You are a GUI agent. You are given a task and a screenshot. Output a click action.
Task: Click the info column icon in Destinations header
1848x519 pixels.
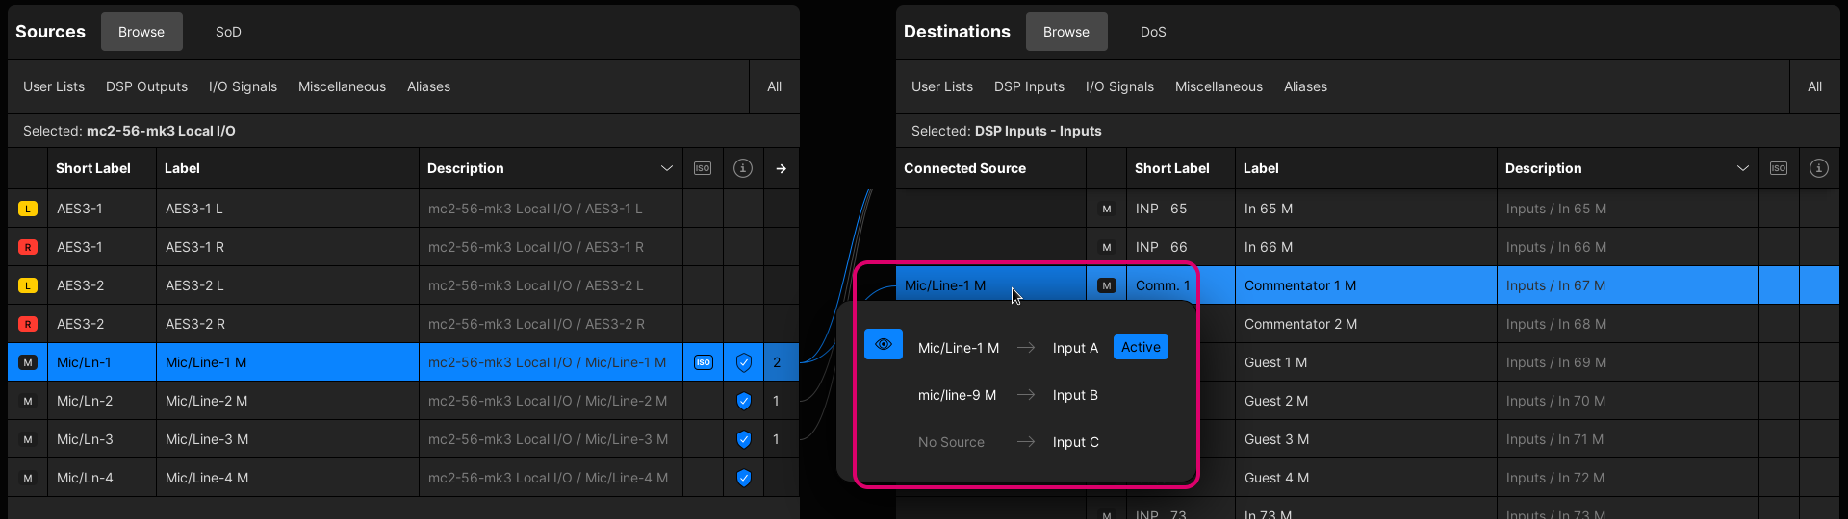[1818, 168]
